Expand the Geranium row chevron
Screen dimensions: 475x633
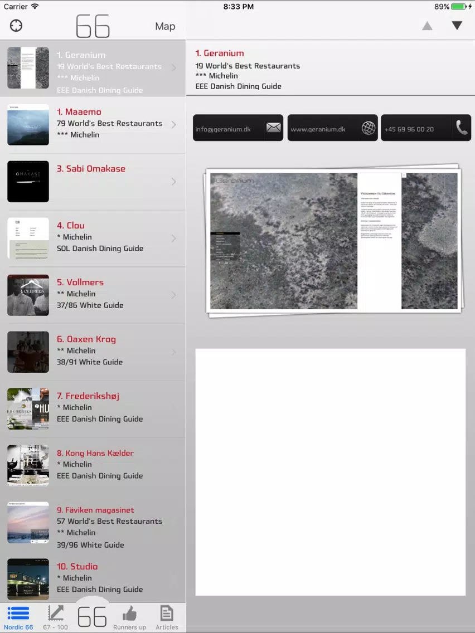[x=174, y=68]
